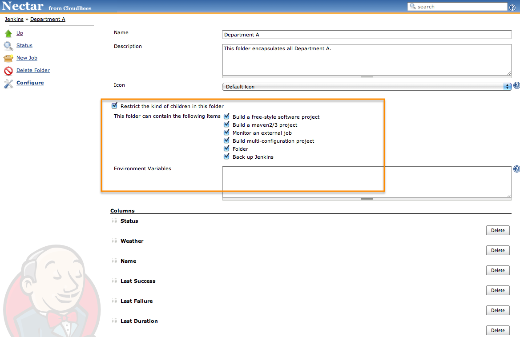This screenshot has width=520, height=337.
Task: Delete the Last Success column
Action: pos(498,290)
